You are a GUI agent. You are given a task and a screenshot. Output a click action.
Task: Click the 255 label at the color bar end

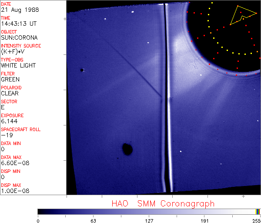click(x=256, y=220)
